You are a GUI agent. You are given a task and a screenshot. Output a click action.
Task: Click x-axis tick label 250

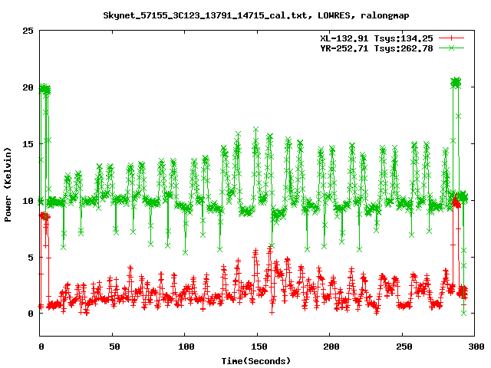(404, 347)
